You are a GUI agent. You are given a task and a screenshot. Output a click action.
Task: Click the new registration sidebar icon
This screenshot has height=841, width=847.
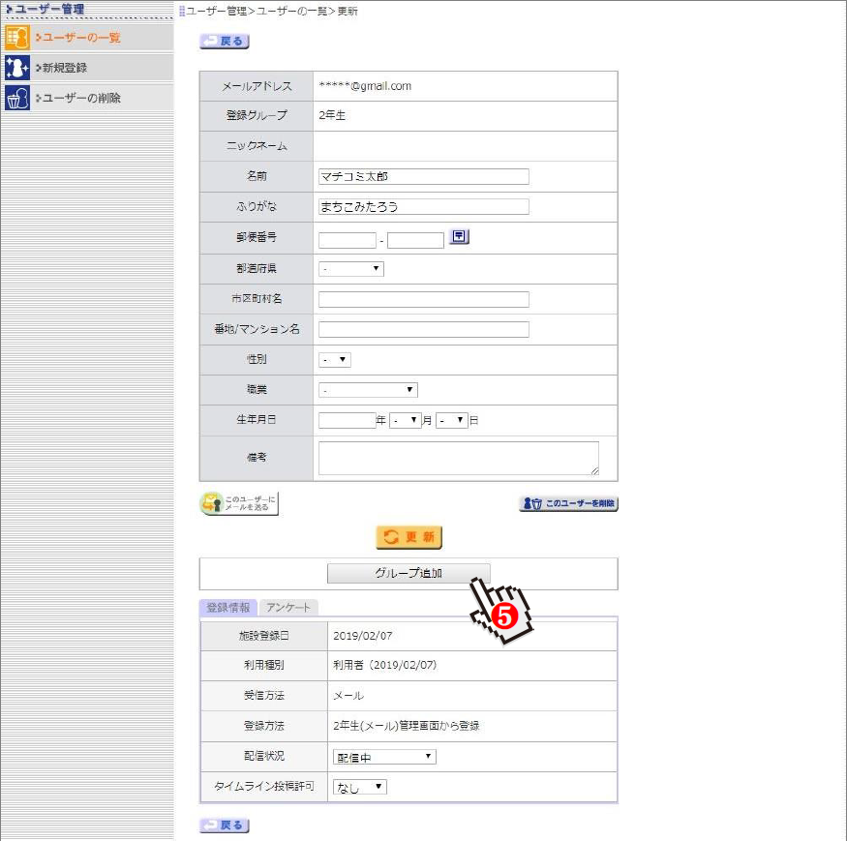tap(16, 68)
